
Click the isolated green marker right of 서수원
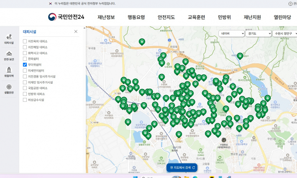(128, 122)
